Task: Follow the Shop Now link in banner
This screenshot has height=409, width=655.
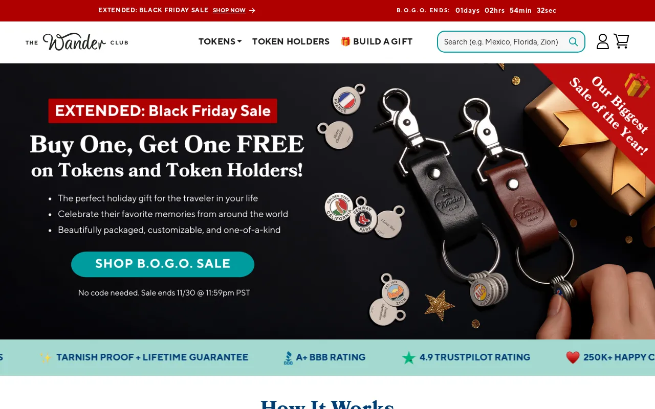Action: pyautogui.click(x=229, y=10)
